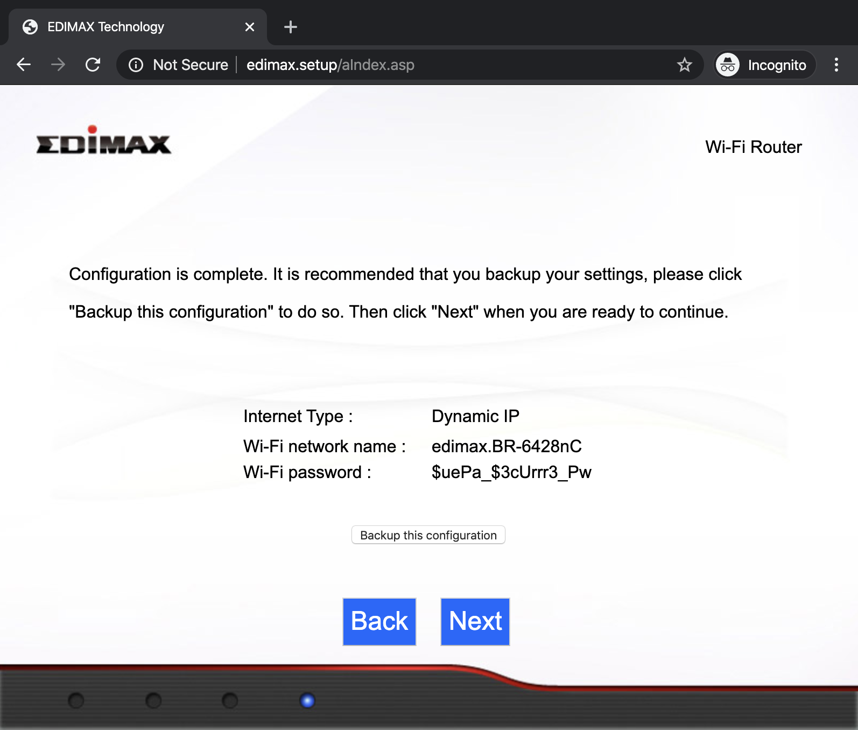Go to the previous step with Back
The image size is (858, 730).
[379, 622]
